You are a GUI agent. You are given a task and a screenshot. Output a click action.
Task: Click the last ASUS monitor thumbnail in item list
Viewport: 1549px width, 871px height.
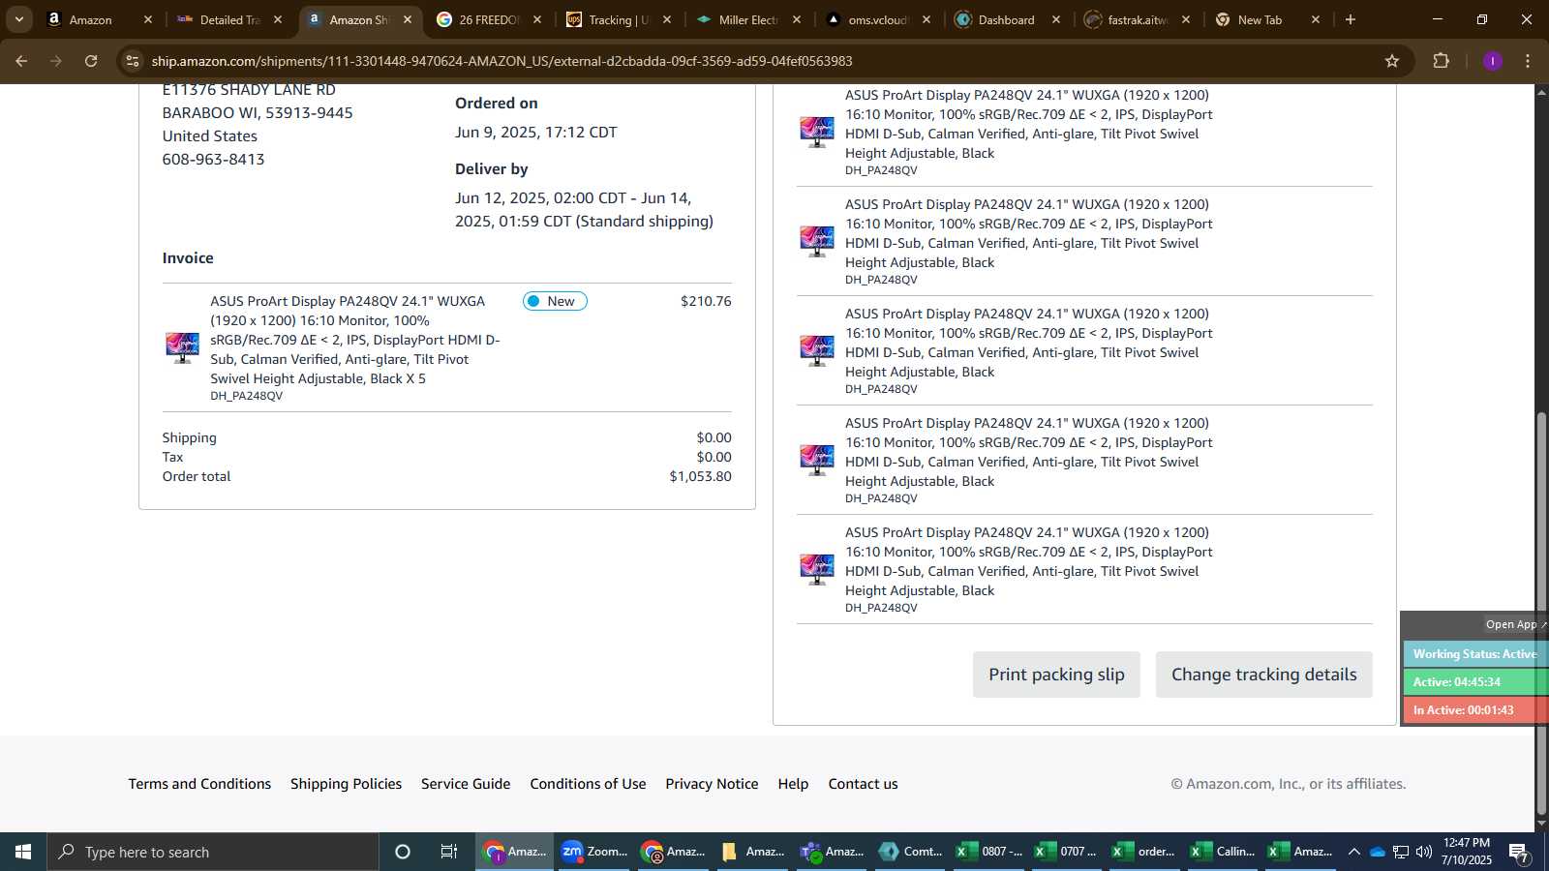click(x=817, y=569)
